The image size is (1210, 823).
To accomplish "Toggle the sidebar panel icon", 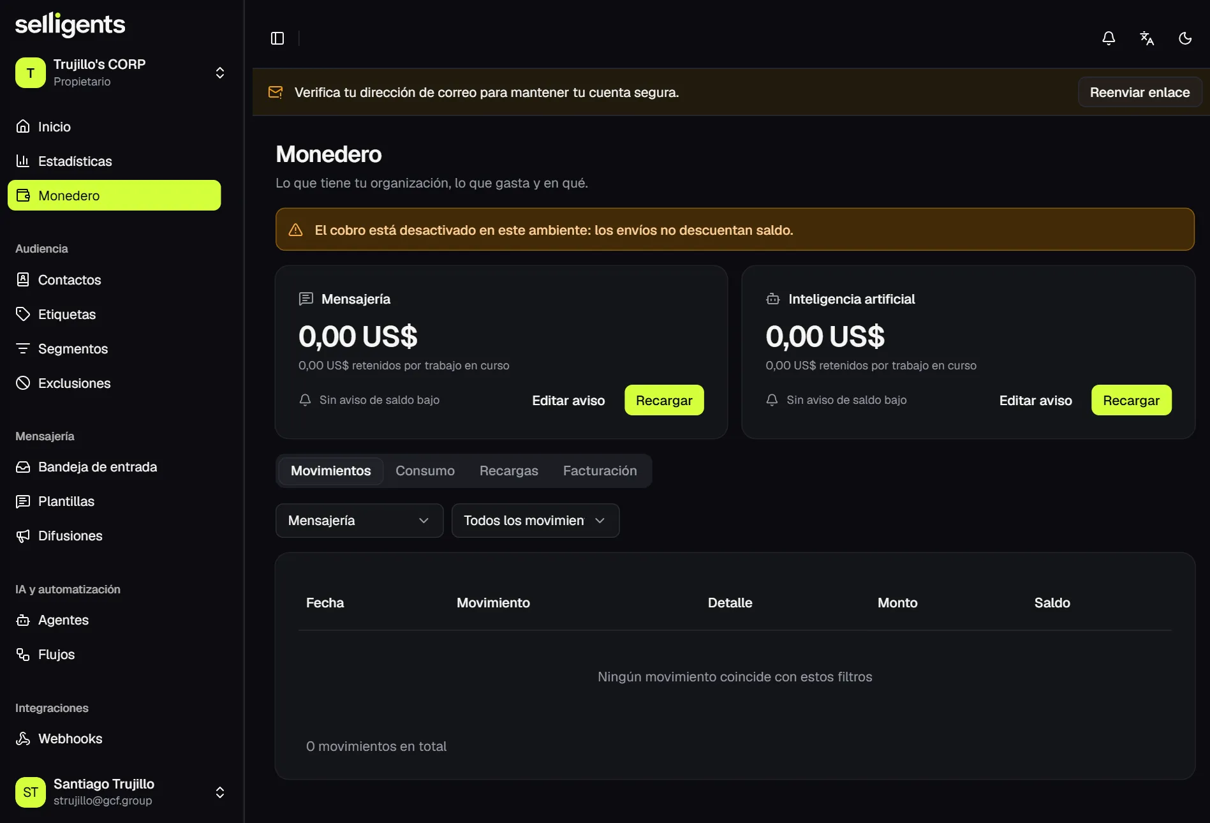I will point(277,38).
